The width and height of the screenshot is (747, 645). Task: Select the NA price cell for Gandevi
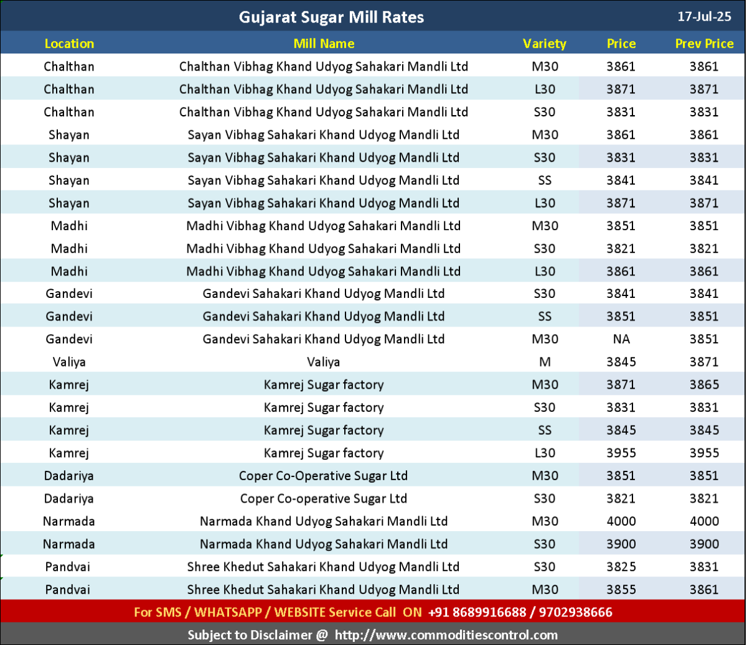tap(621, 339)
